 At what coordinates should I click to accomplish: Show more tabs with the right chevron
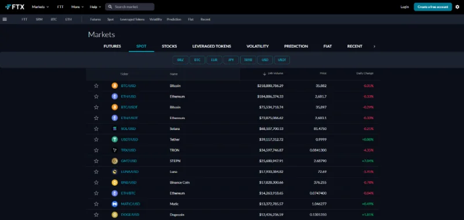[374, 46]
